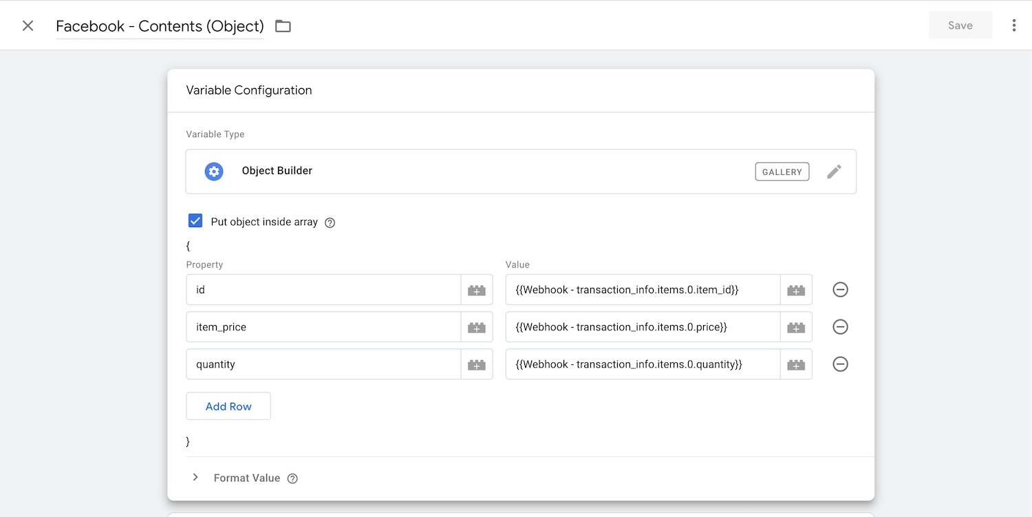Open help icon next to Format Value
This screenshot has height=517, width=1032.
tap(292, 478)
